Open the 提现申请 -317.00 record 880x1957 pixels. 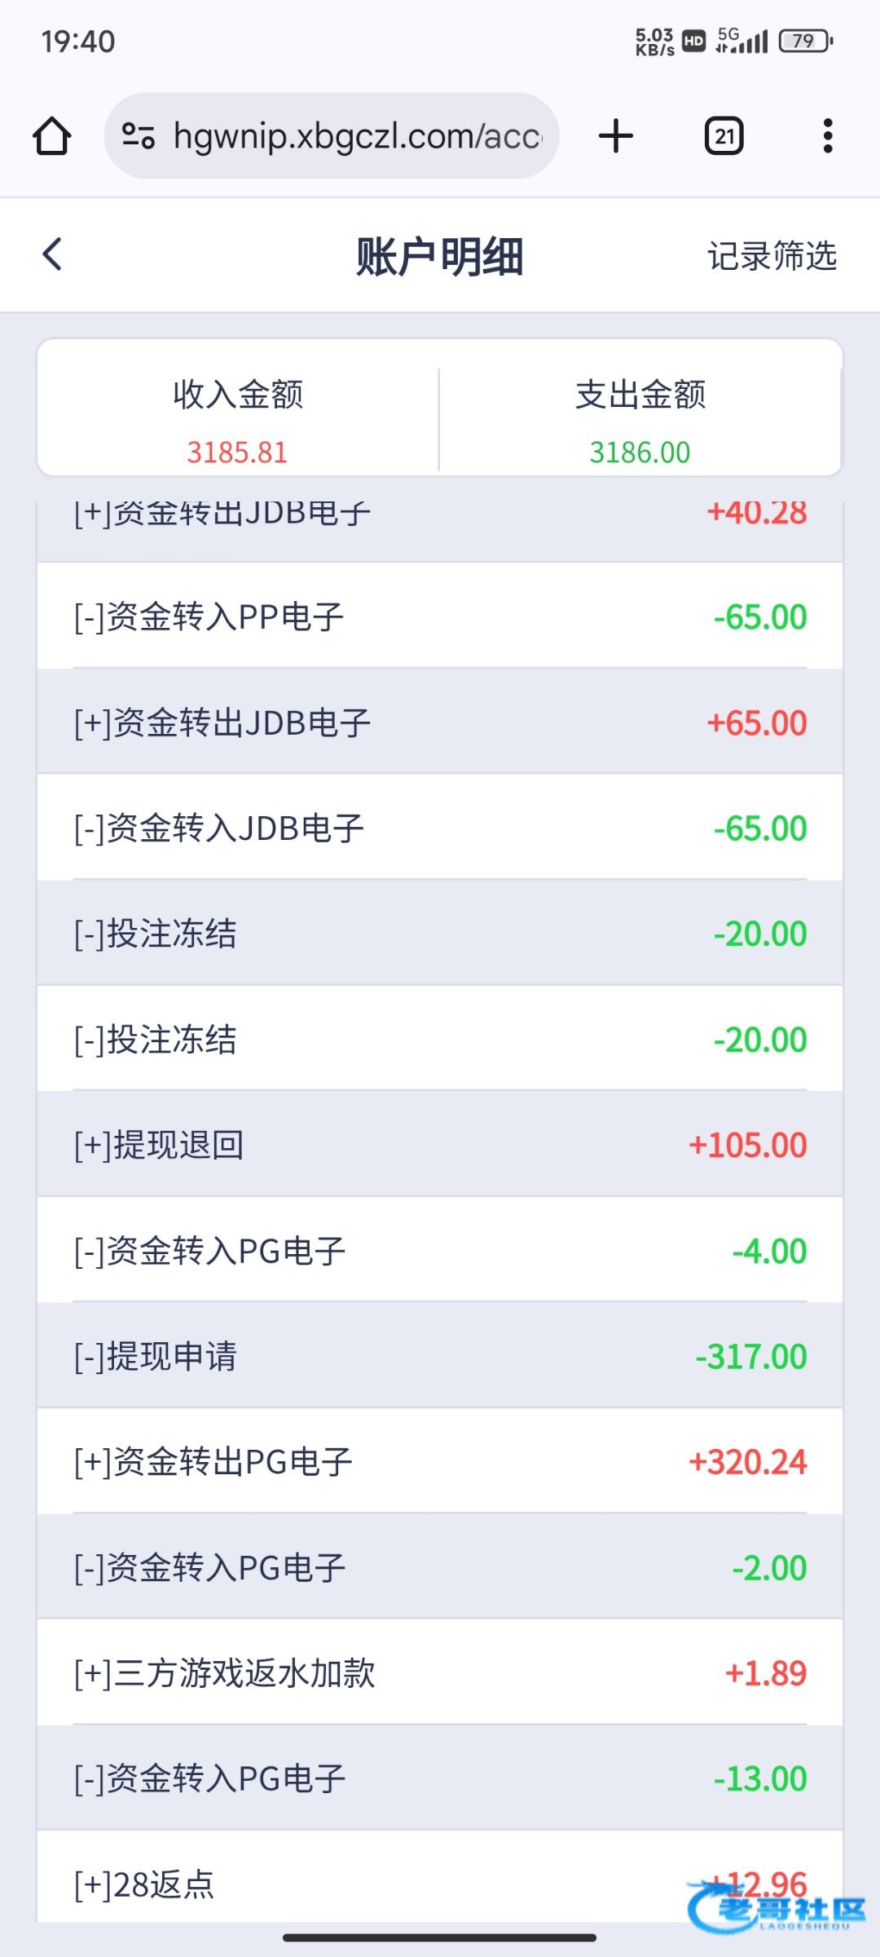click(x=440, y=1356)
